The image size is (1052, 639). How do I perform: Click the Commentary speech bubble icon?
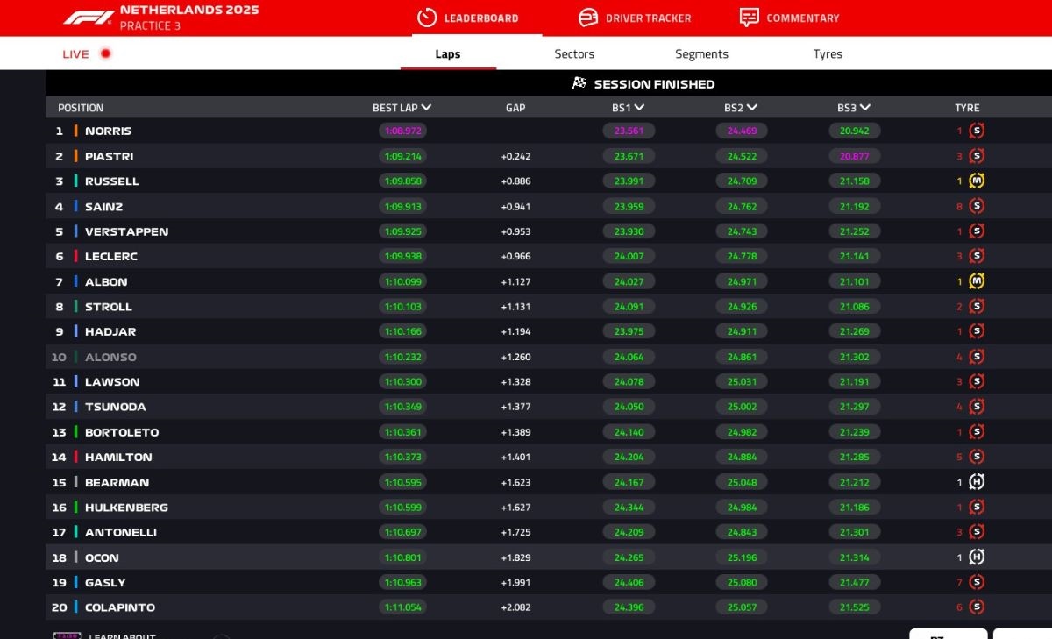[x=749, y=18]
